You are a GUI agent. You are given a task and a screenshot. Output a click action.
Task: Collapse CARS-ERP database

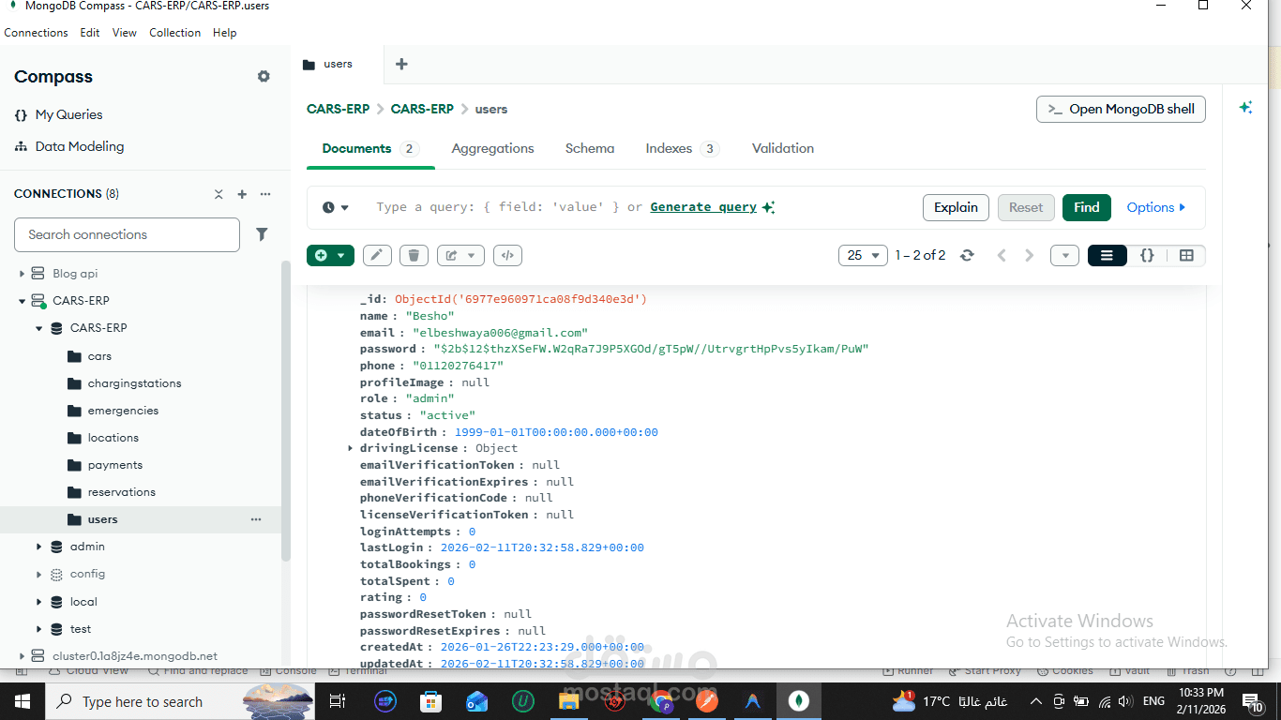click(39, 328)
